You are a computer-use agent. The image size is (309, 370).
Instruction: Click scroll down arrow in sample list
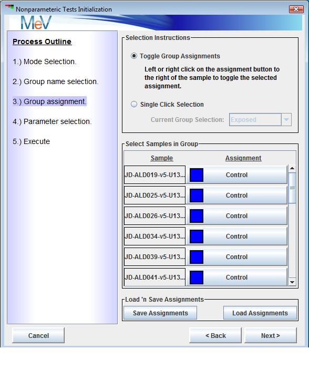[292, 282]
